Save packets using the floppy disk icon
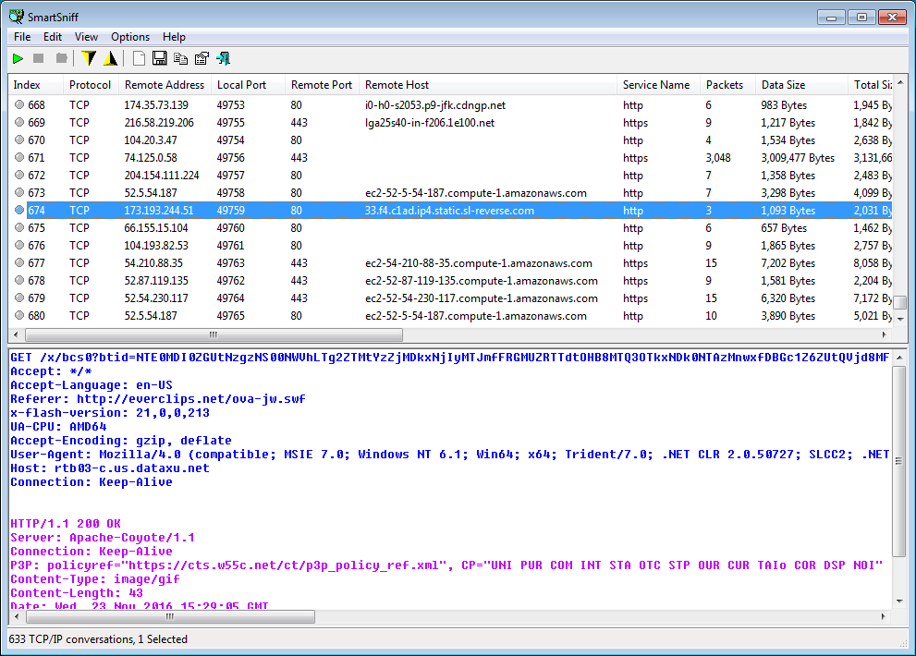916x656 pixels. [x=159, y=59]
